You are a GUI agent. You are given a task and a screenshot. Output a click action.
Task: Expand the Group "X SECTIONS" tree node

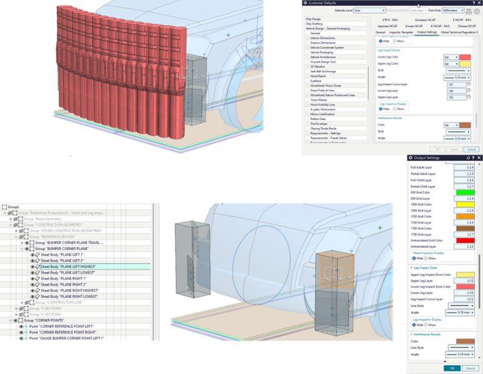click(x=16, y=308)
